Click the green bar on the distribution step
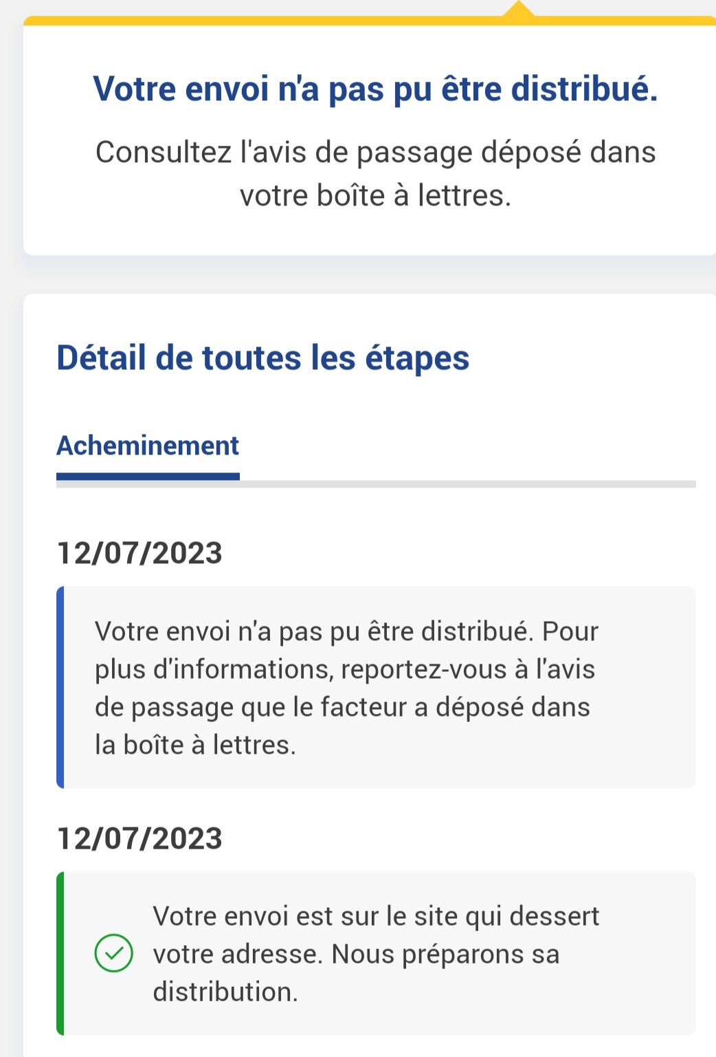 pos(60,953)
